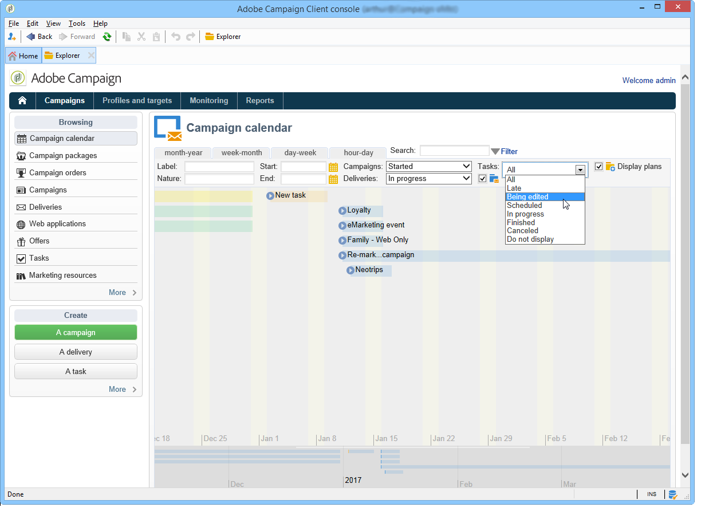Select Do not display in Tasks list
Image resolution: width=709 pixels, height=523 pixels.
545,239
